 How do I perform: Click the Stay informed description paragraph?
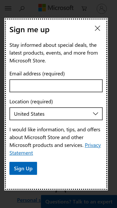54,53
